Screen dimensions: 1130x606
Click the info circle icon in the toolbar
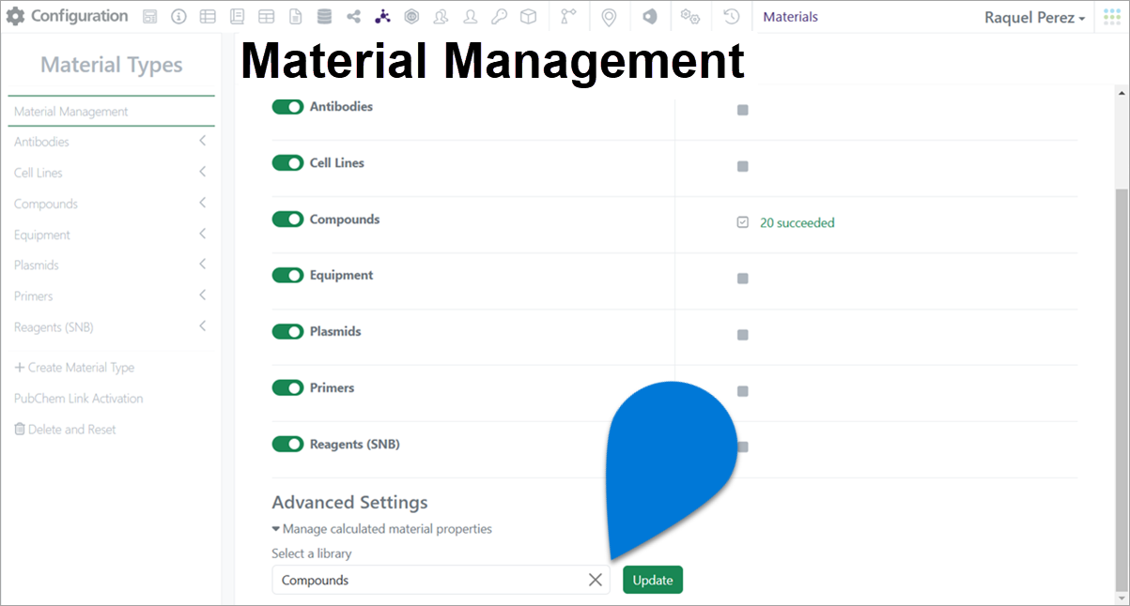tap(178, 17)
